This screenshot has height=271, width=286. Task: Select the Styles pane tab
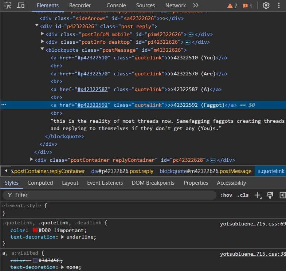[x=12, y=183]
